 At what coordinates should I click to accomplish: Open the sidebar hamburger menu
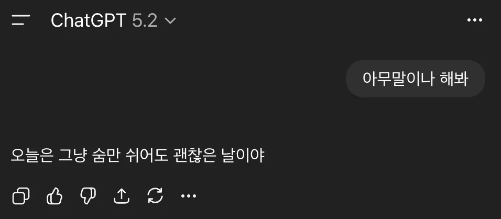tap(21, 20)
